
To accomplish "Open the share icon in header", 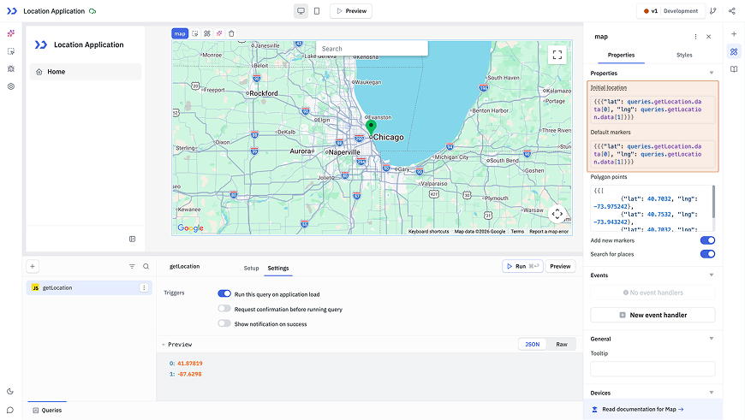I will [731, 11].
